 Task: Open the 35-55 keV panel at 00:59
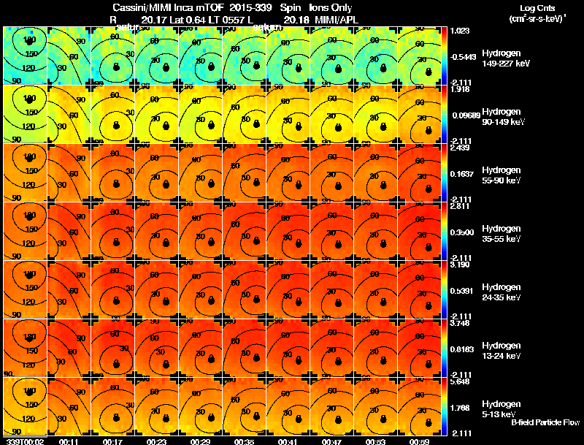[419, 231]
